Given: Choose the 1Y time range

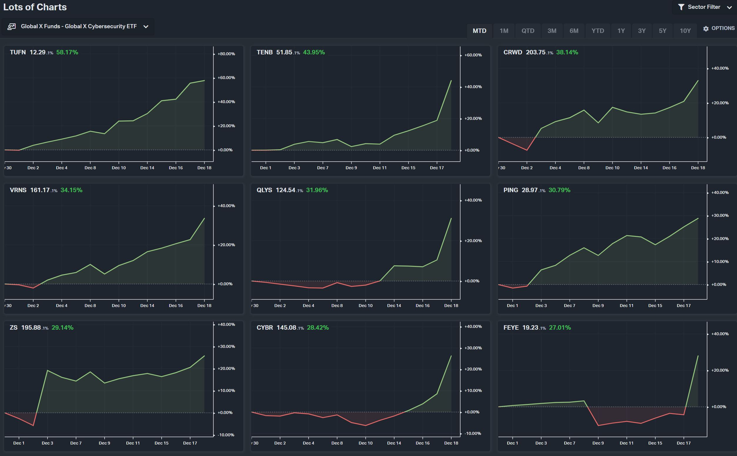Looking at the screenshot, I should (x=621, y=31).
